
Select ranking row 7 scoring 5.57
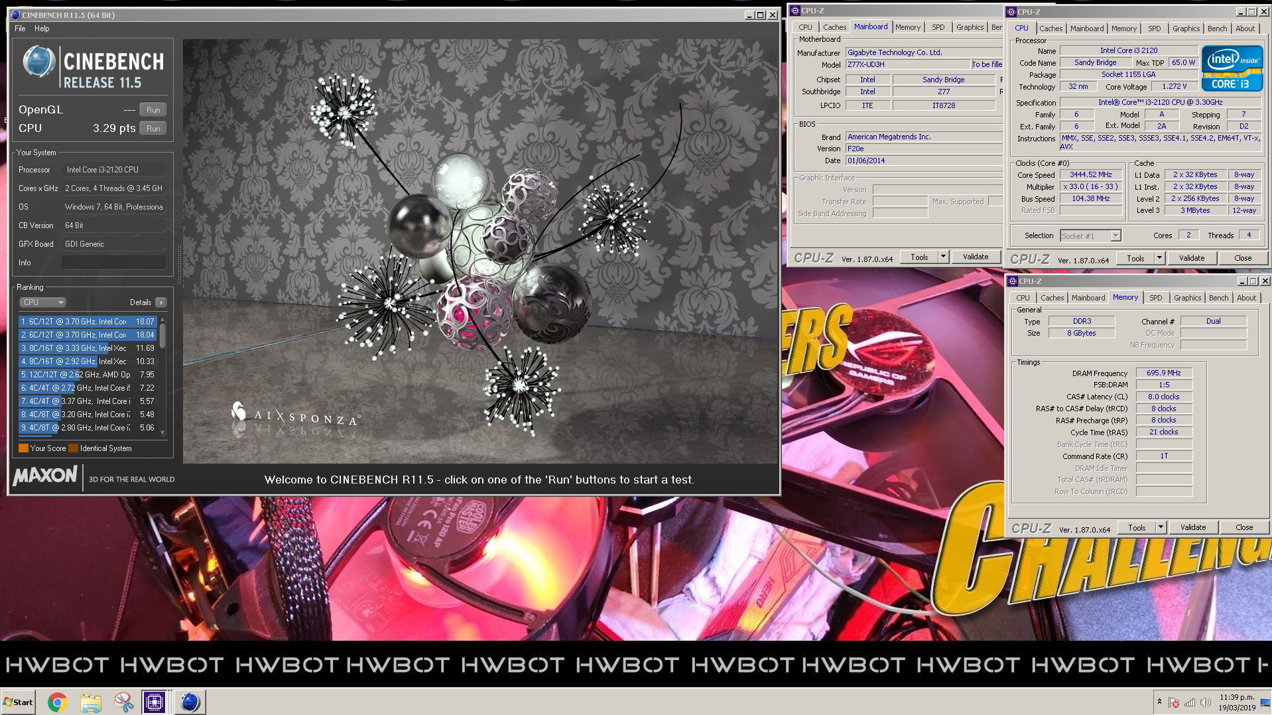click(x=88, y=401)
